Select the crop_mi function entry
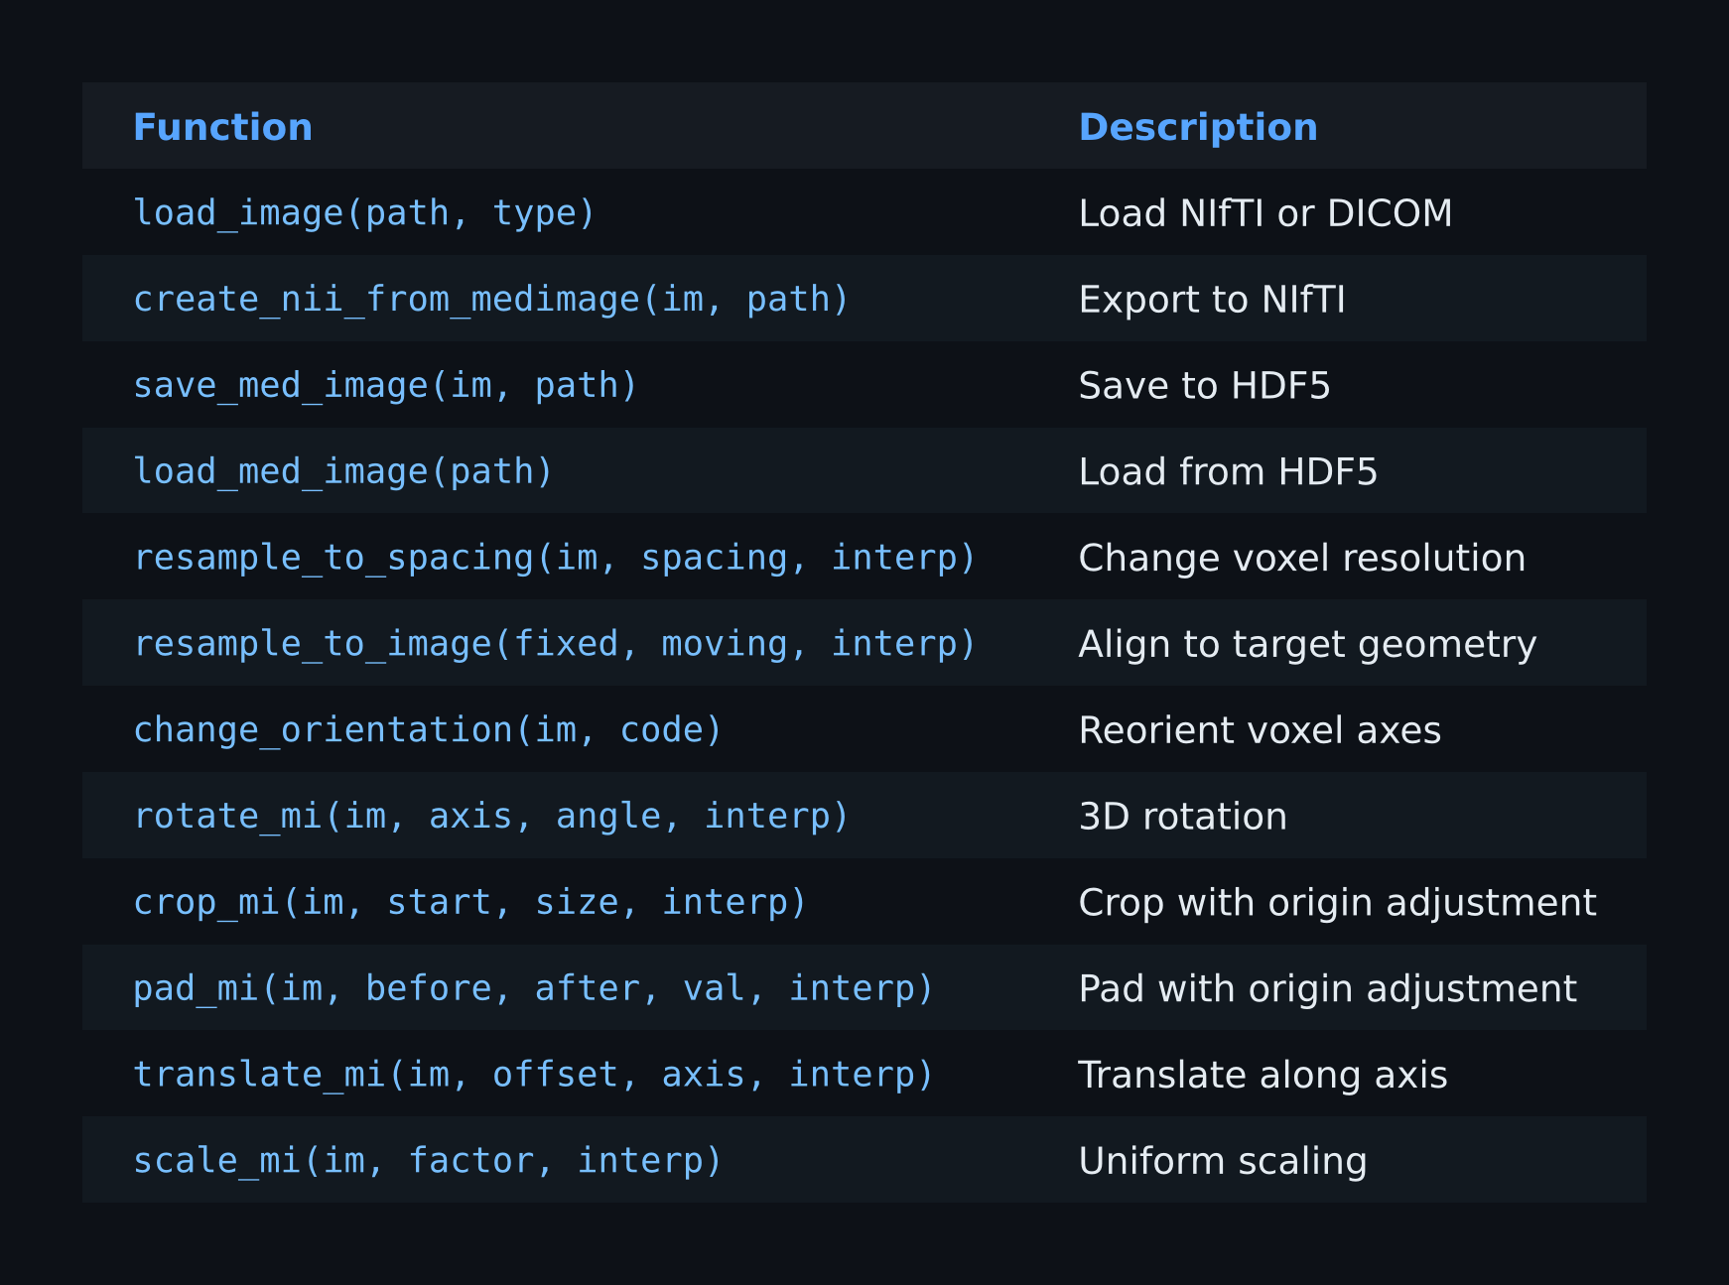Image resolution: width=1729 pixels, height=1285 pixels. [469, 903]
